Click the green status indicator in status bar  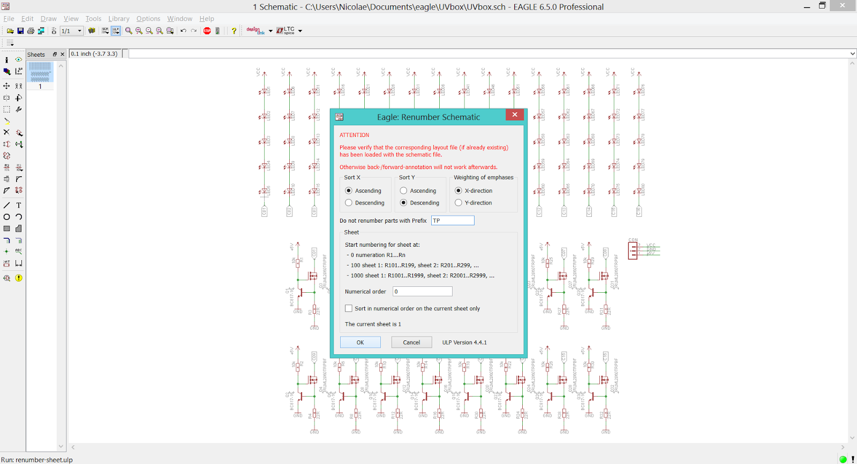843,459
